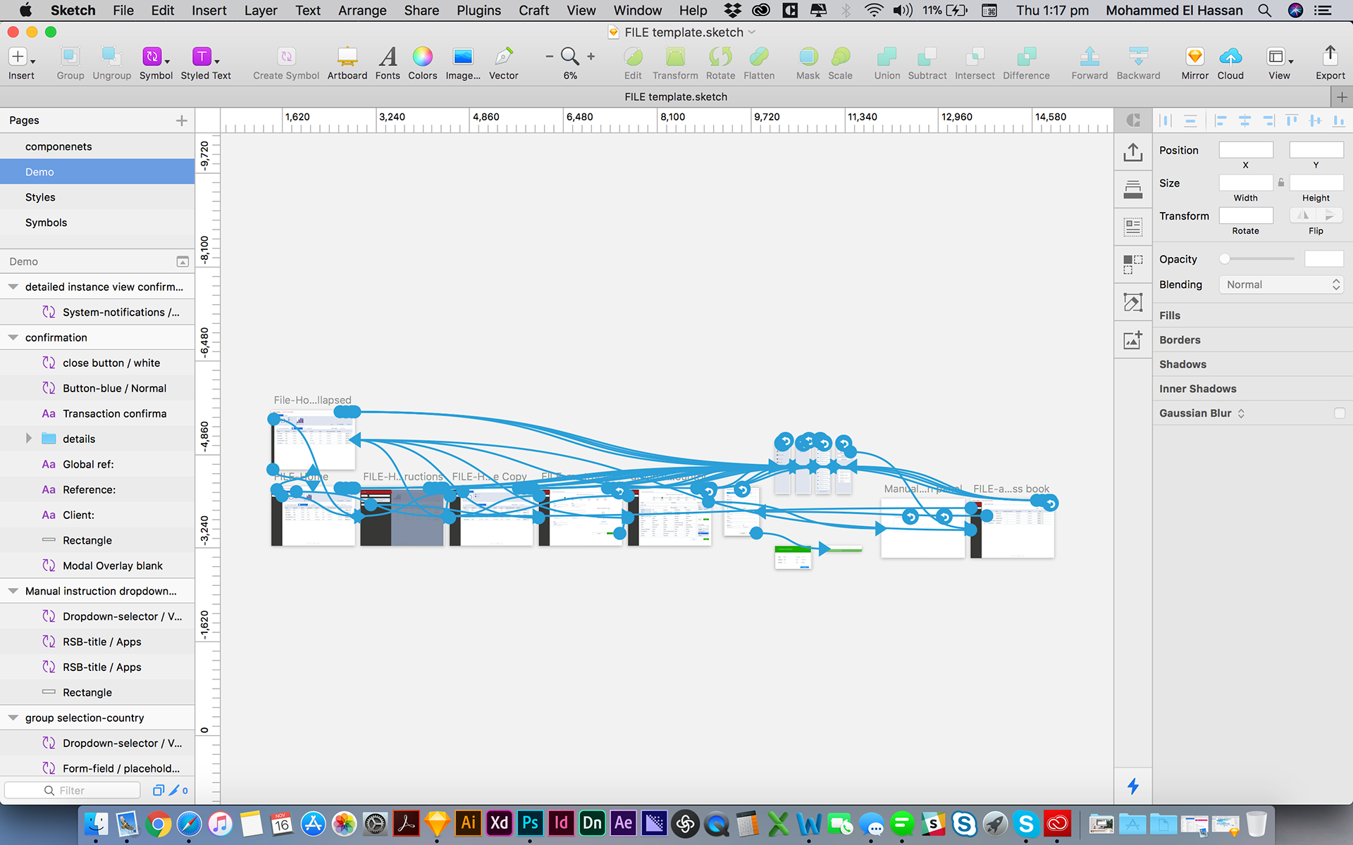The image size is (1353, 845).
Task: Click the Fonts toolbar icon
Action: click(388, 58)
